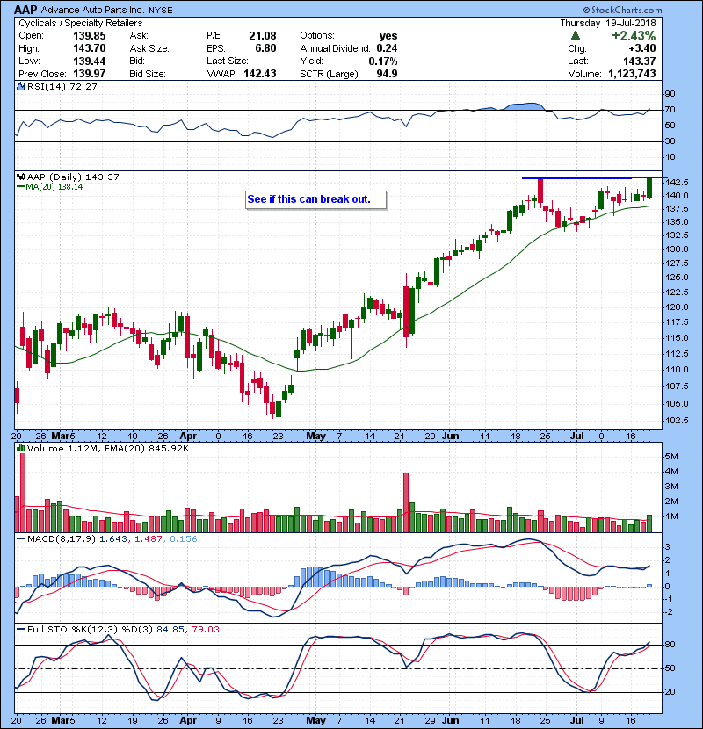Viewport: 703px width, 729px height.
Task: Click the red stochastic %D value 79.03
Action: pos(205,629)
